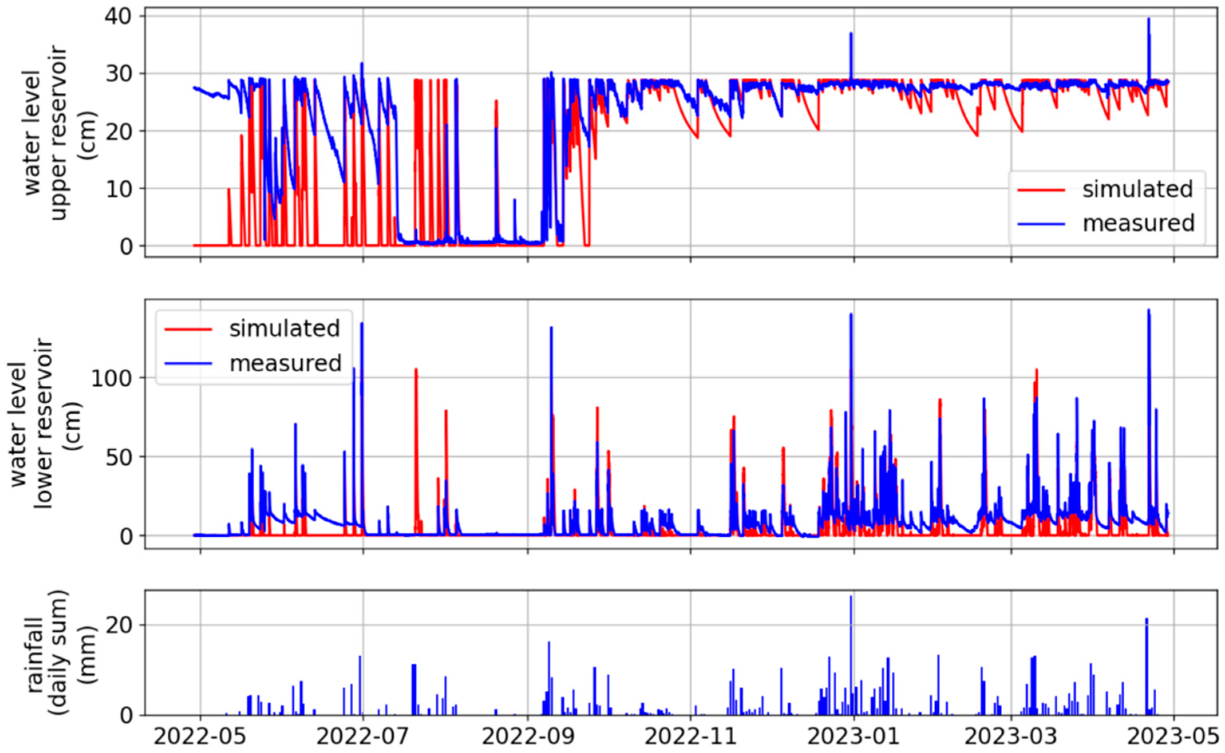Viewport: 1225px width, 753px height.
Task: Click the 20 tick label on rainfall plot
Action: (119, 625)
